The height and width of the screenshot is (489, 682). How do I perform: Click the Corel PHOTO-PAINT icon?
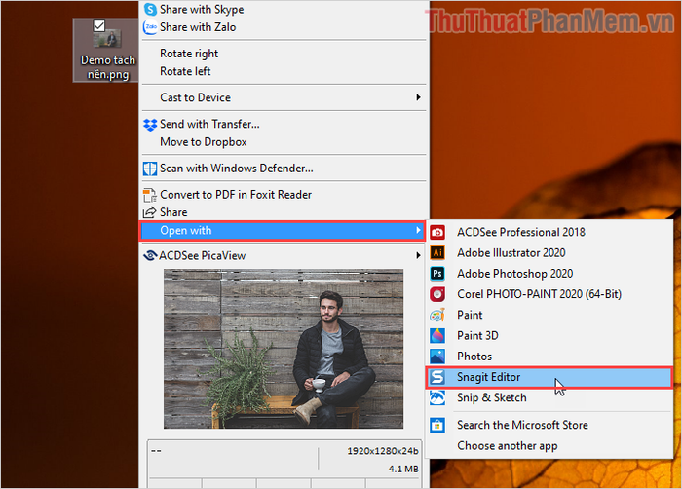[x=437, y=294]
